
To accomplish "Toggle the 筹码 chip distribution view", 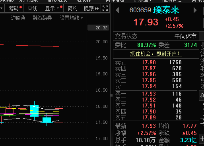I will click(x=14, y=8).
